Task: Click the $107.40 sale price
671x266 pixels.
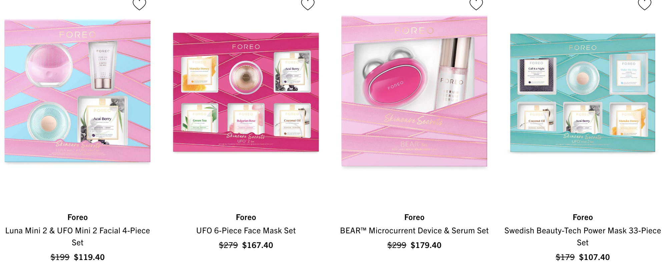Action: (x=595, y=257)
